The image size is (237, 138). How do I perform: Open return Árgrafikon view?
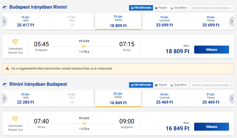pyautogui.click(x=179, y=85)
